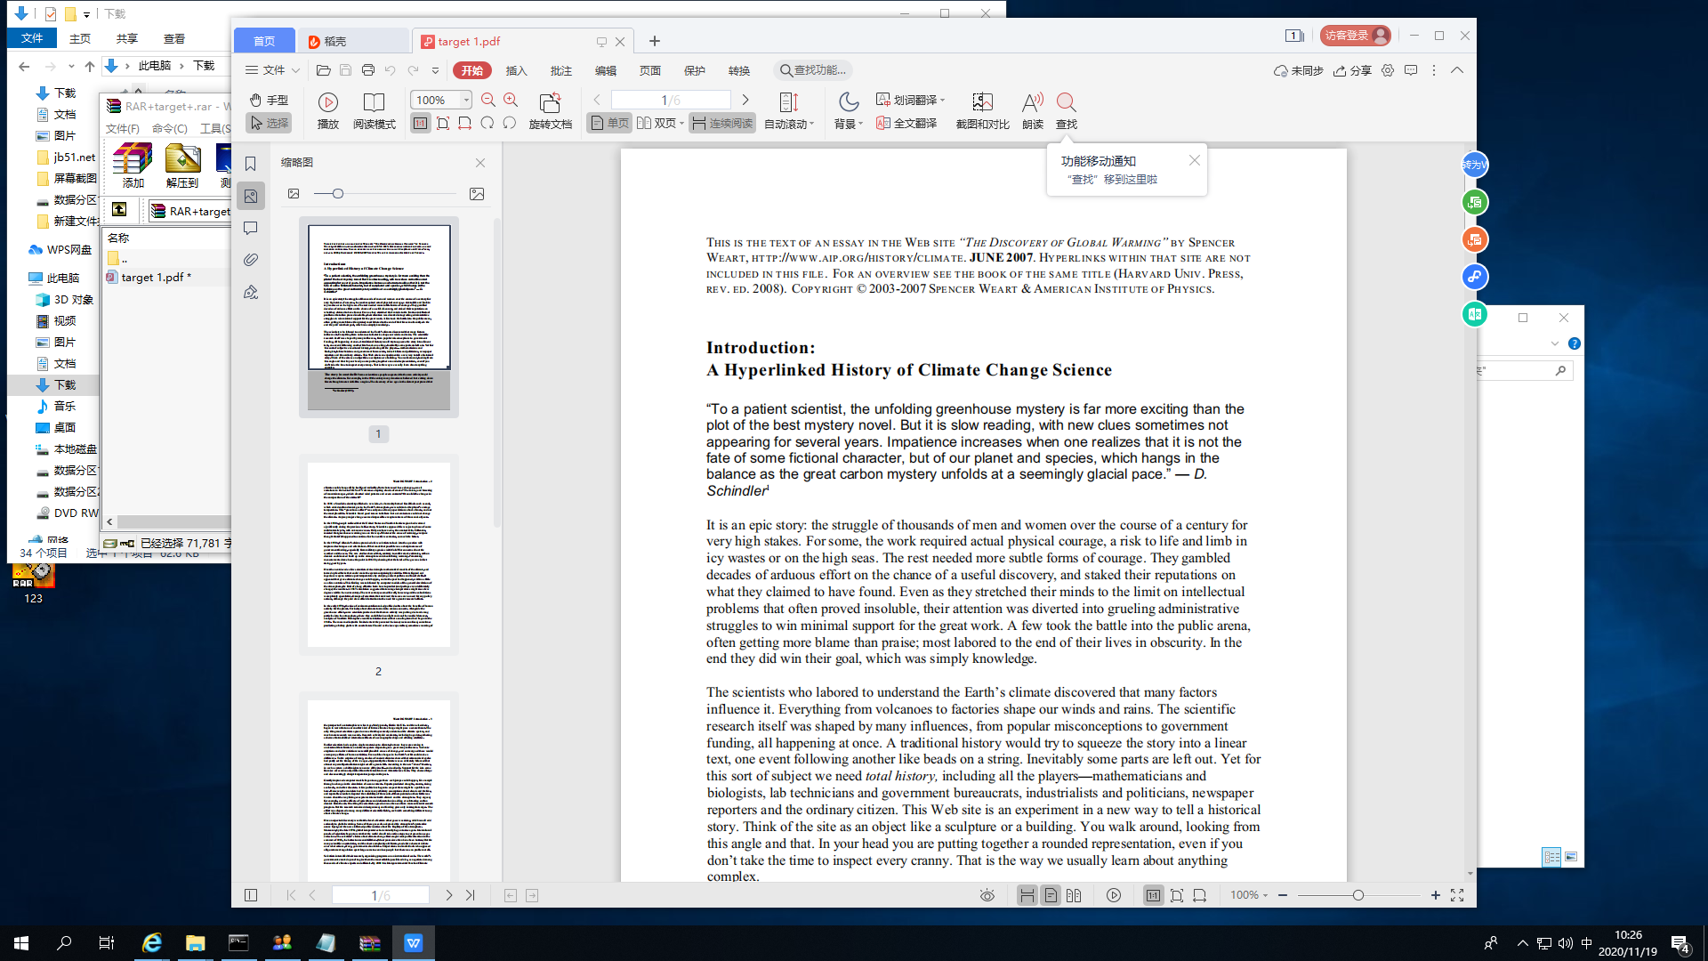Open the attachments paperclip sidebar icon

(x=251, y=260)
